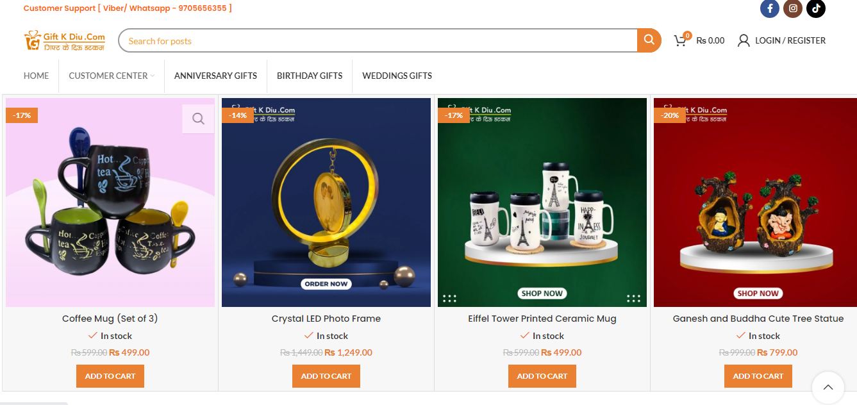
Task: Click the Login / Register link
Action: click(790, 40)
